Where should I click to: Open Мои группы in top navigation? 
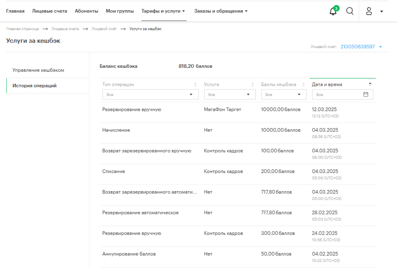[120, 11]
